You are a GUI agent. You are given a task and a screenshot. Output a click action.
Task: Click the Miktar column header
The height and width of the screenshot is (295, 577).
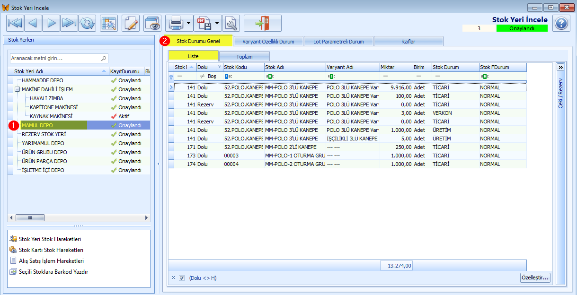pos(396,67)
